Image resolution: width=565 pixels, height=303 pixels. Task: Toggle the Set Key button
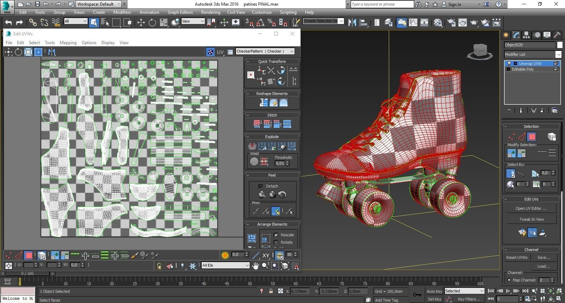(x=434, y=299)
